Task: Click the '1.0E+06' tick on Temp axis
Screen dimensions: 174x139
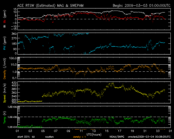Action: [x=12, y=107]
